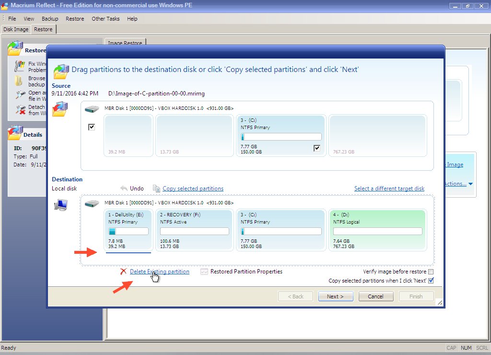Enable Verify image before restore
The image size is (491, 355).
[431, 272]
